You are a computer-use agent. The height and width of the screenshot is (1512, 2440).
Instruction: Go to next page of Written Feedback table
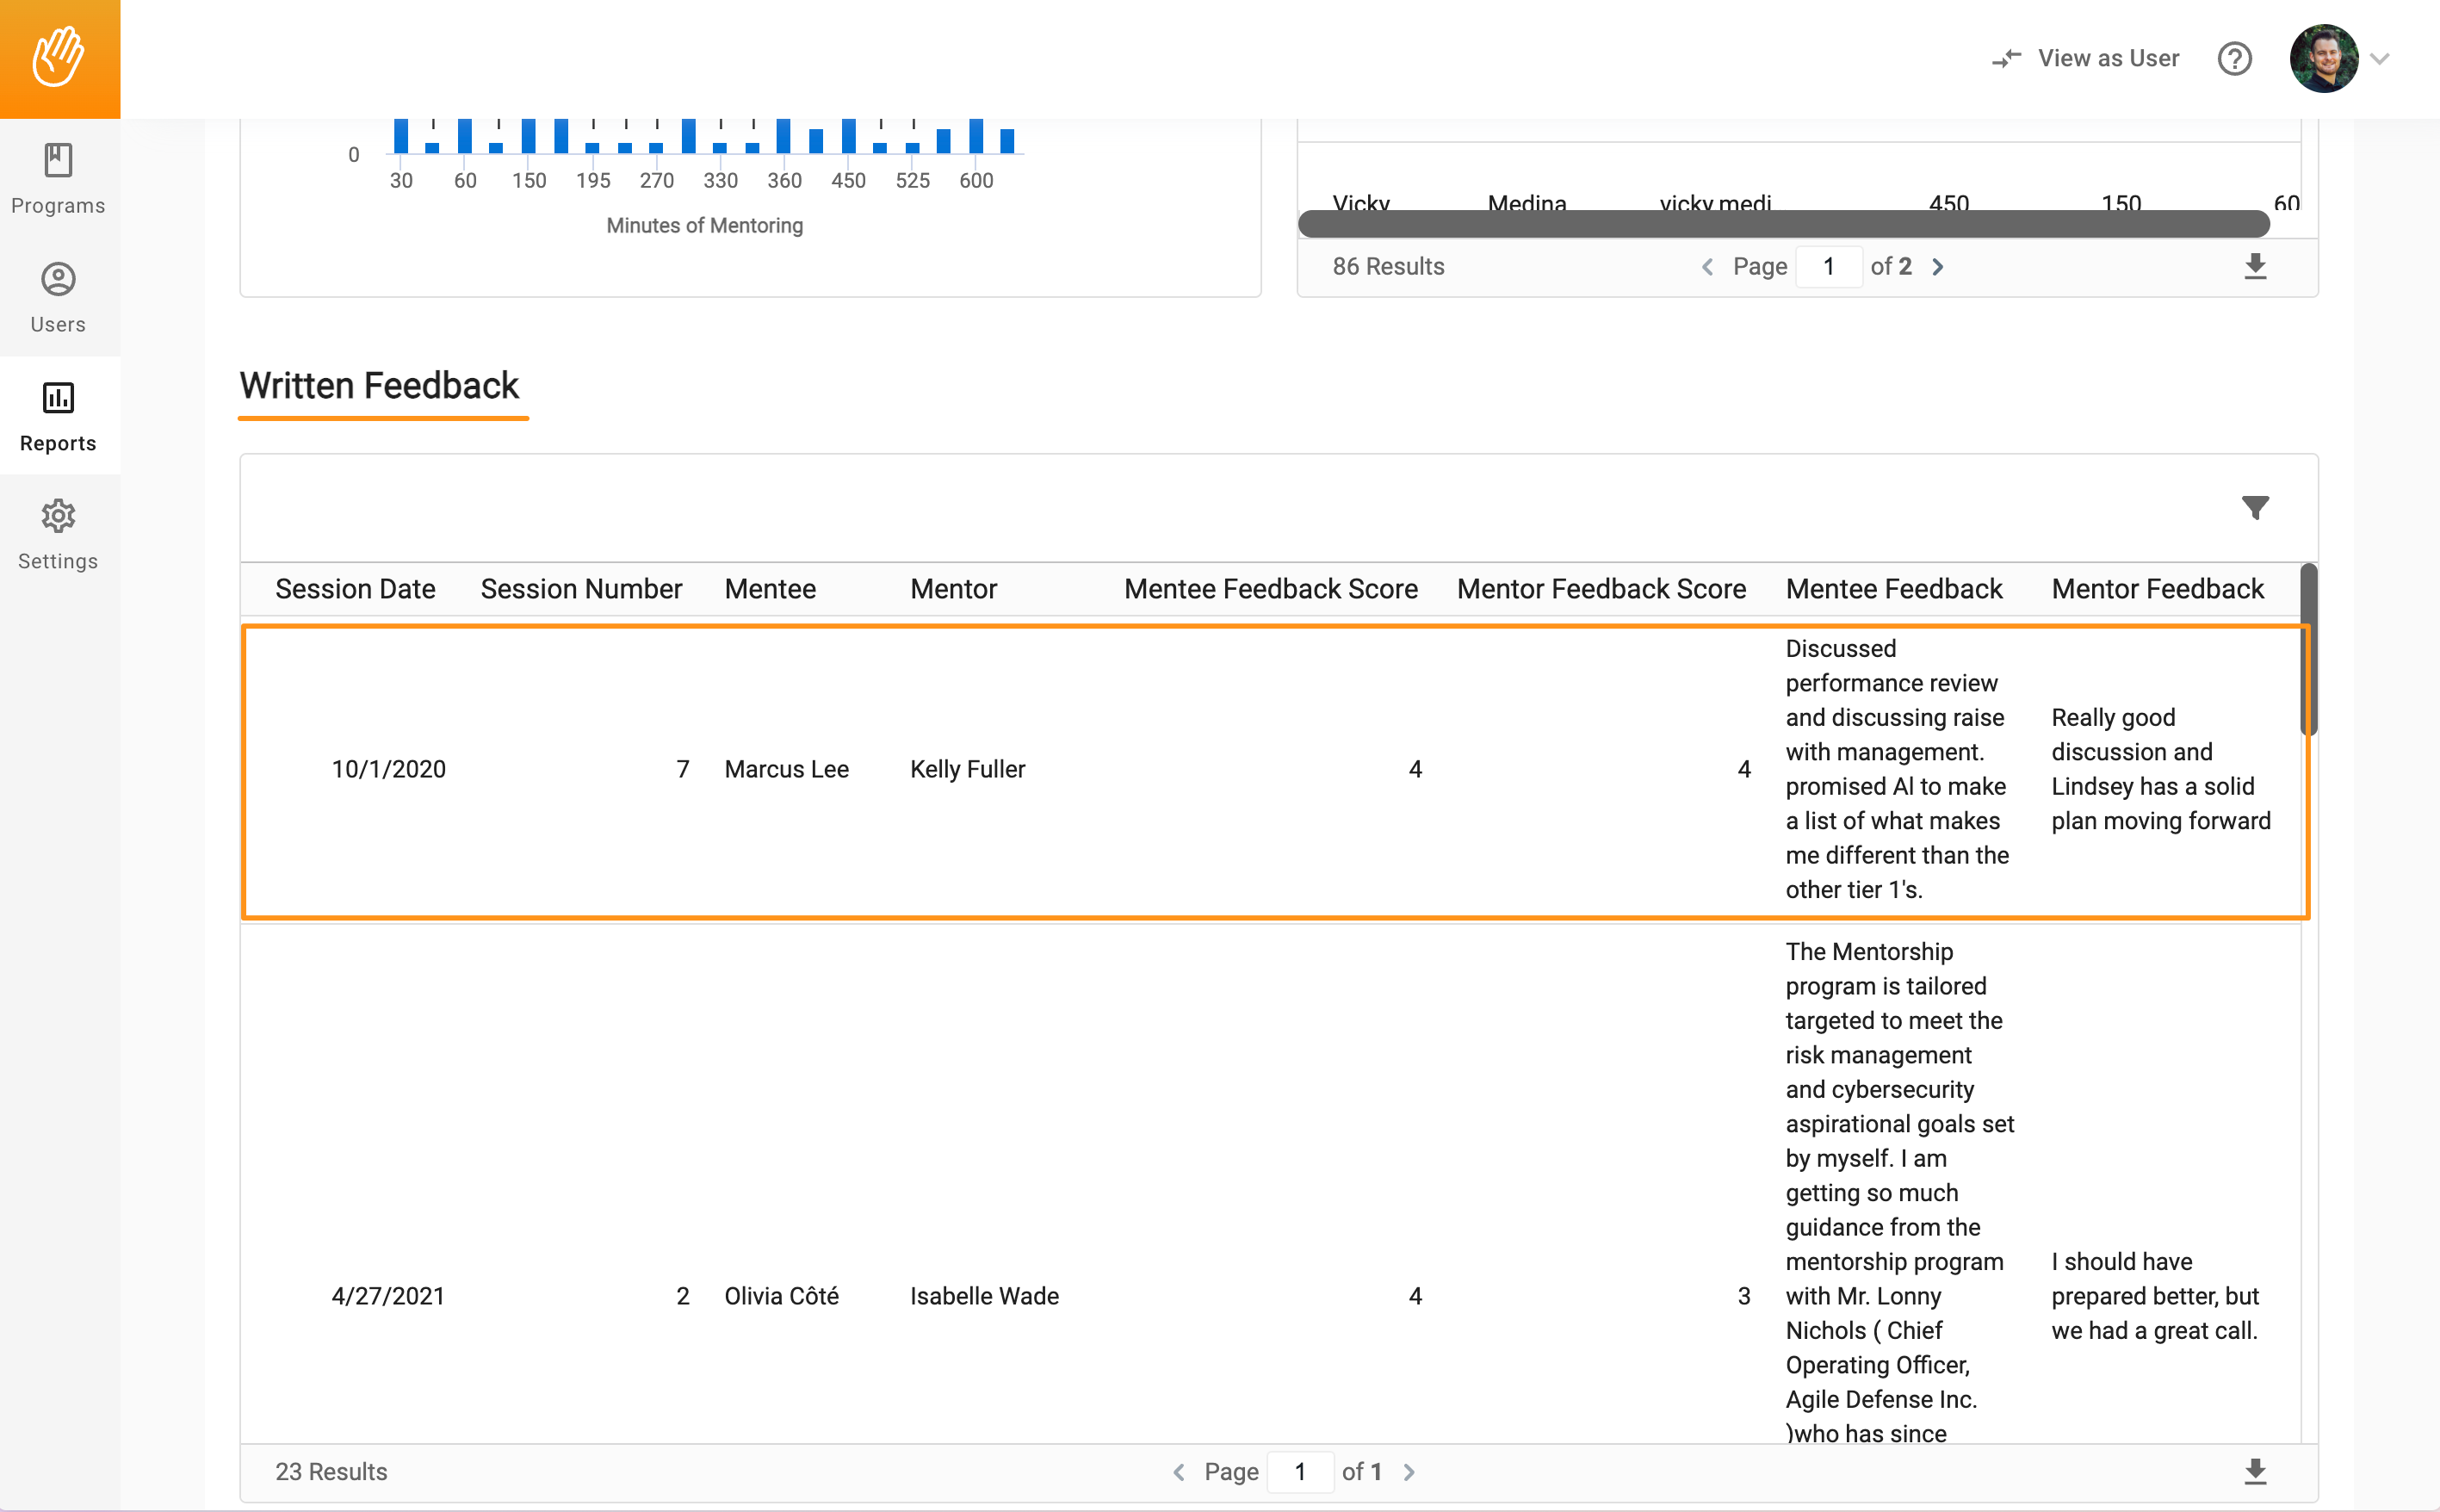click(x=1409, y=1472)
